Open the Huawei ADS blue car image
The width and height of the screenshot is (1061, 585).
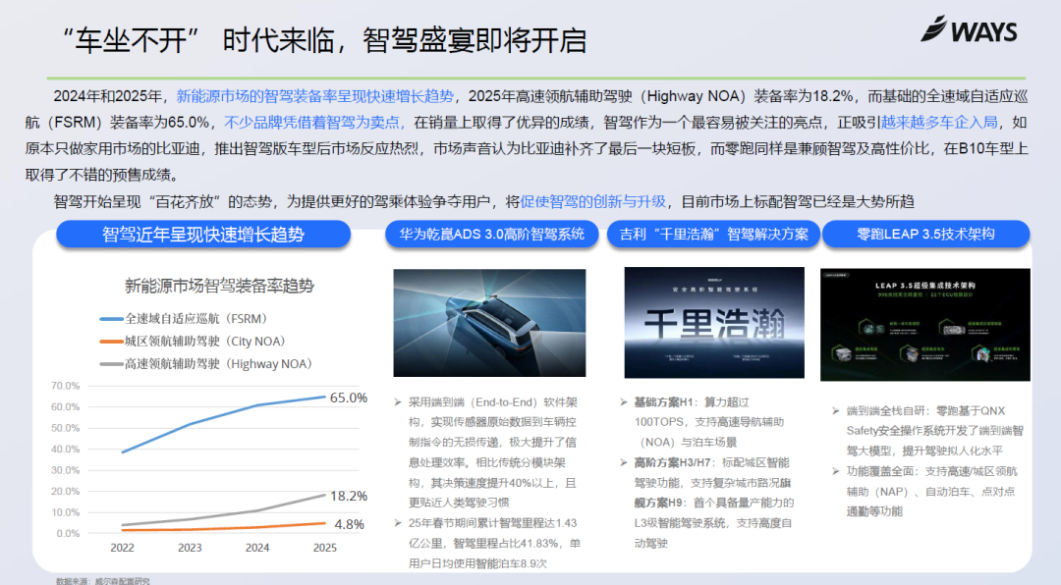coord(489,323)
